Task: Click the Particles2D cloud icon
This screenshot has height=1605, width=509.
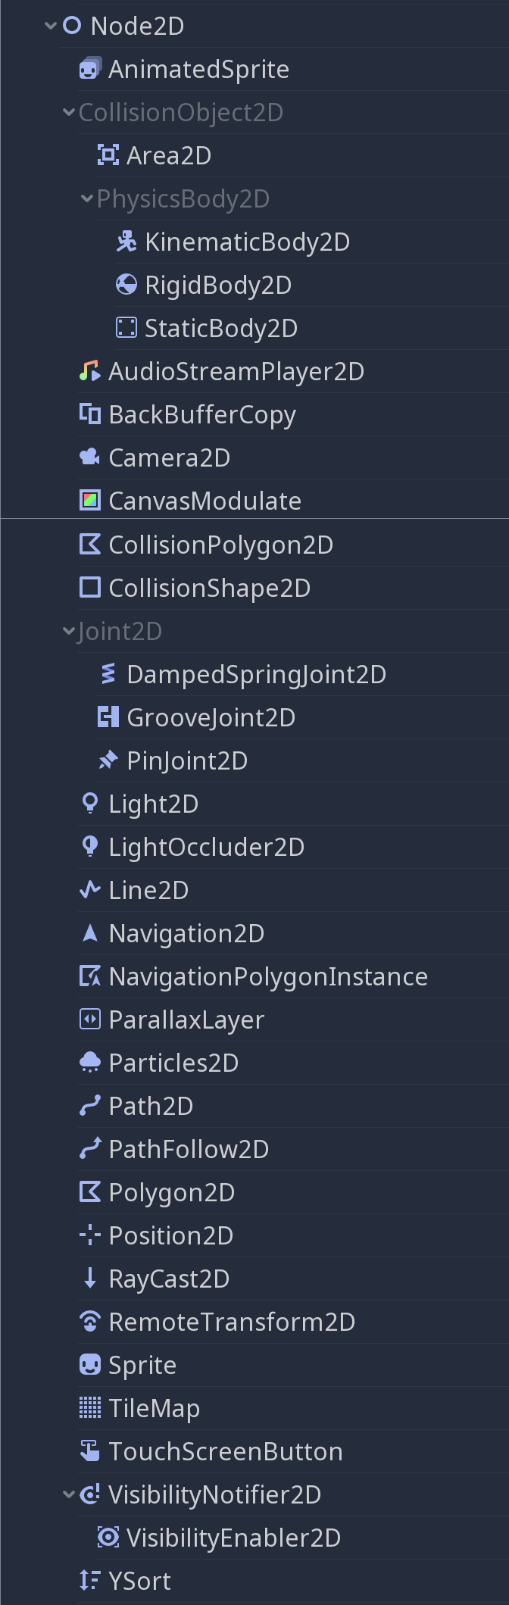Action: (90, 1063)
